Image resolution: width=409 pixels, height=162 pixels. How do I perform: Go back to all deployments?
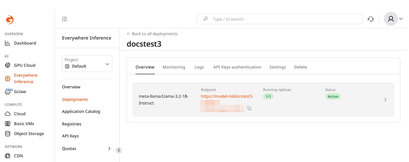pyautogui.click(x=152, y=34)
